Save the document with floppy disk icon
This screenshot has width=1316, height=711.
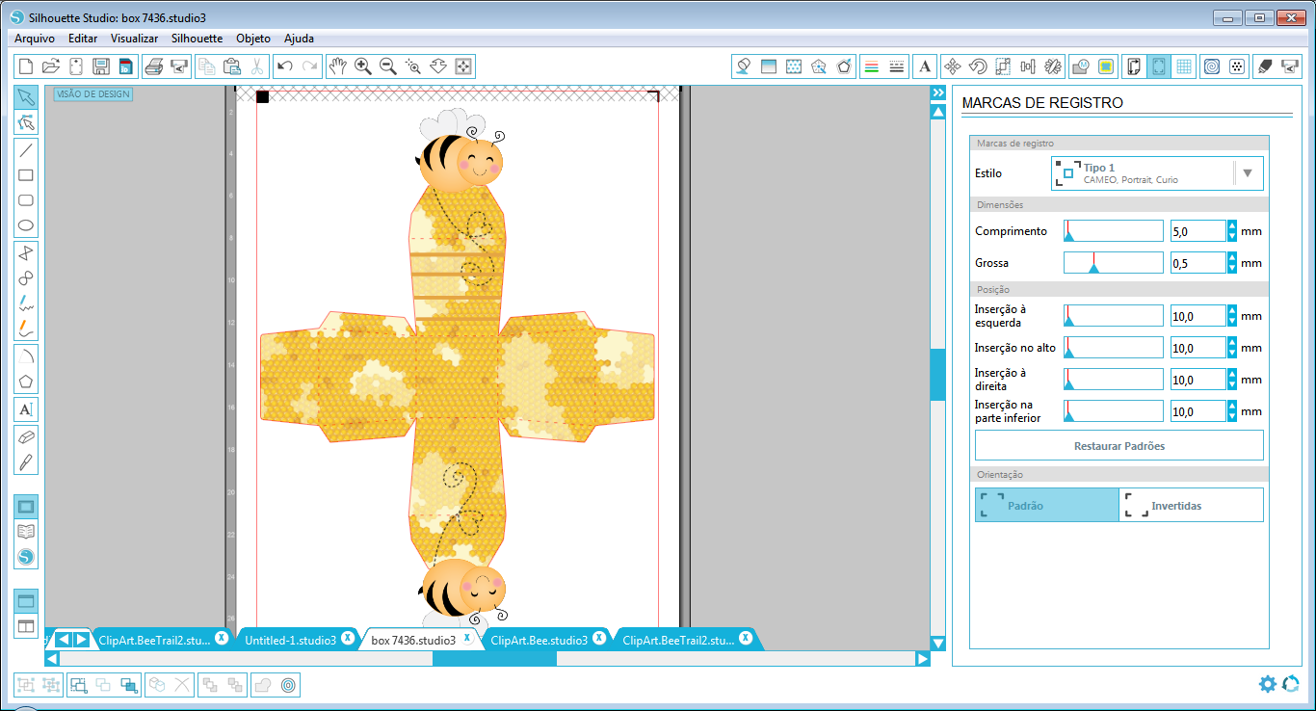(101, 66)
